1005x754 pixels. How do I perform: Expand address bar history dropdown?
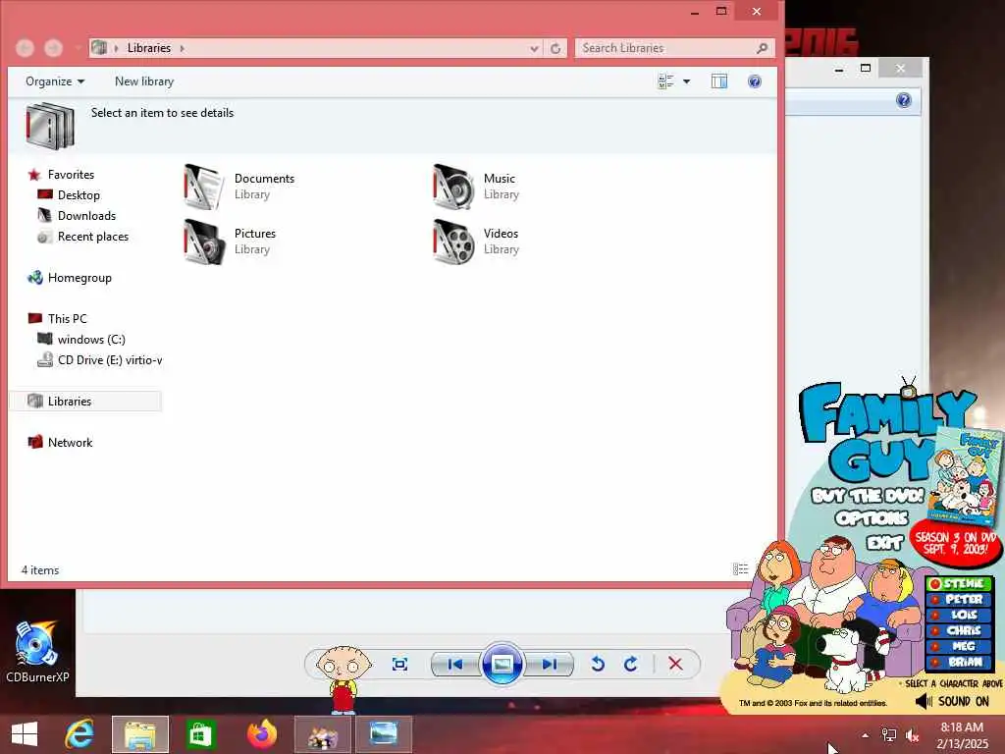534,48
